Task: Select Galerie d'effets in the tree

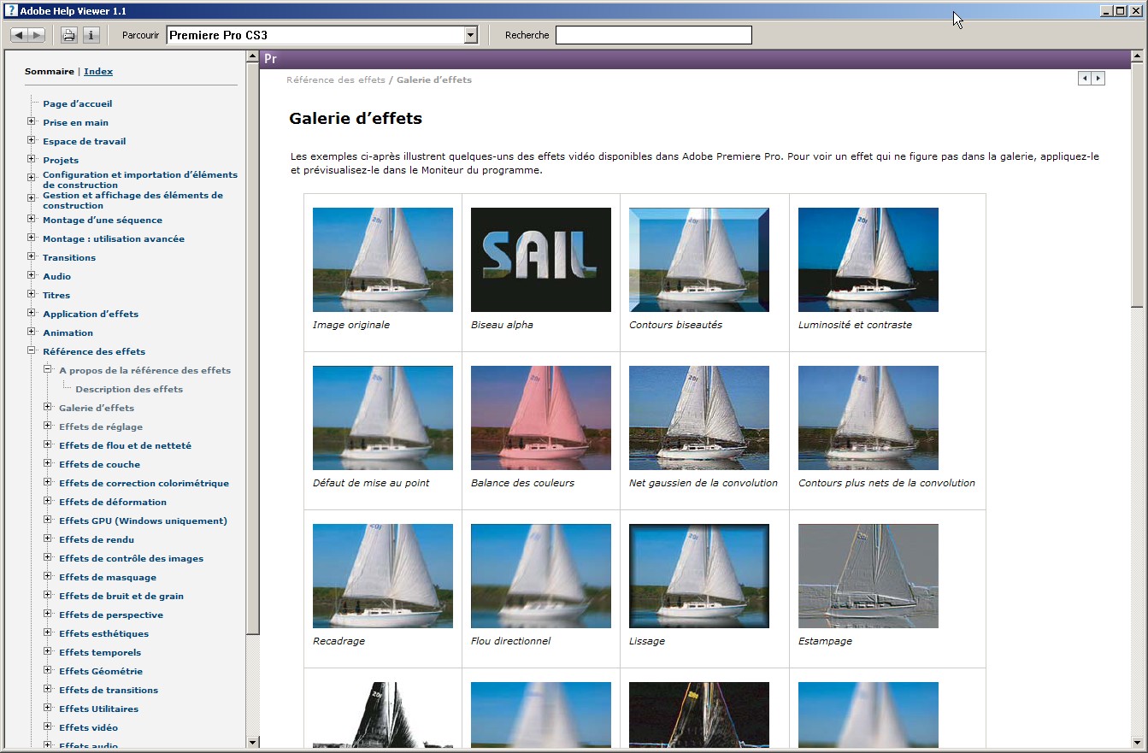Action: pyautogui.click(x=97, y=409)
